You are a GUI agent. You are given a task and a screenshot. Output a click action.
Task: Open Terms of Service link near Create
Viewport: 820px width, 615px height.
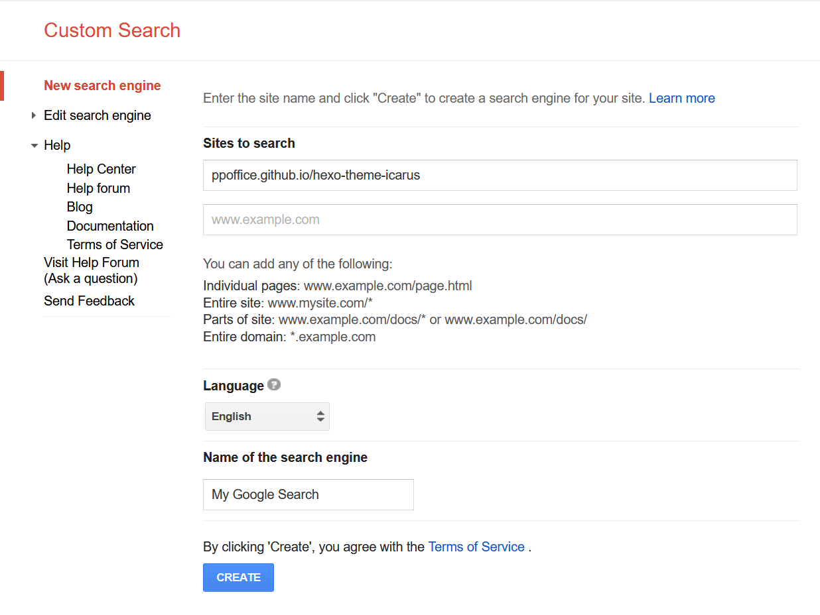click(x=476, y=547)
